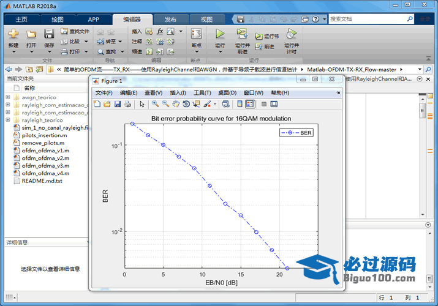This screenshot has height=306, width=438.
Task: Click the Link Plot icon in Figure toolbar
Action: coord(225,104)
